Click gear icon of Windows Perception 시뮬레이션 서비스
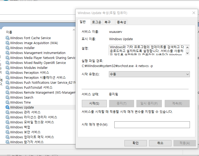Image resolution: width=199 pixels, height=156 pixels. (x=7, y=78)
